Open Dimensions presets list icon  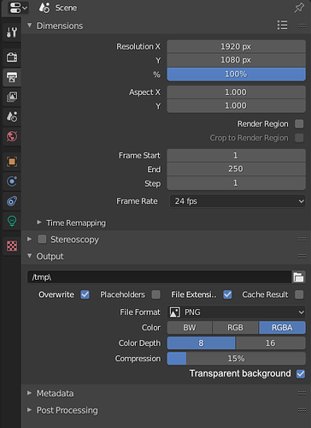coord(282,26)
